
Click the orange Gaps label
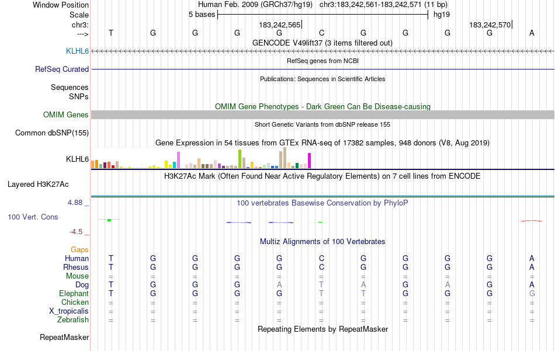(79, 250)
